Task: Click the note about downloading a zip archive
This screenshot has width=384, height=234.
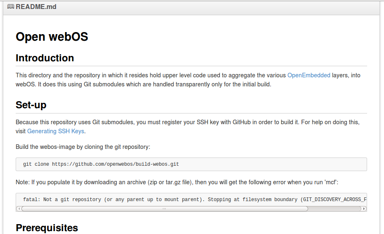Action: click(x=177, y=182)
